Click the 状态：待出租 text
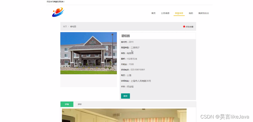The height and width of the screenshot is (122, 253). point(127,87)
